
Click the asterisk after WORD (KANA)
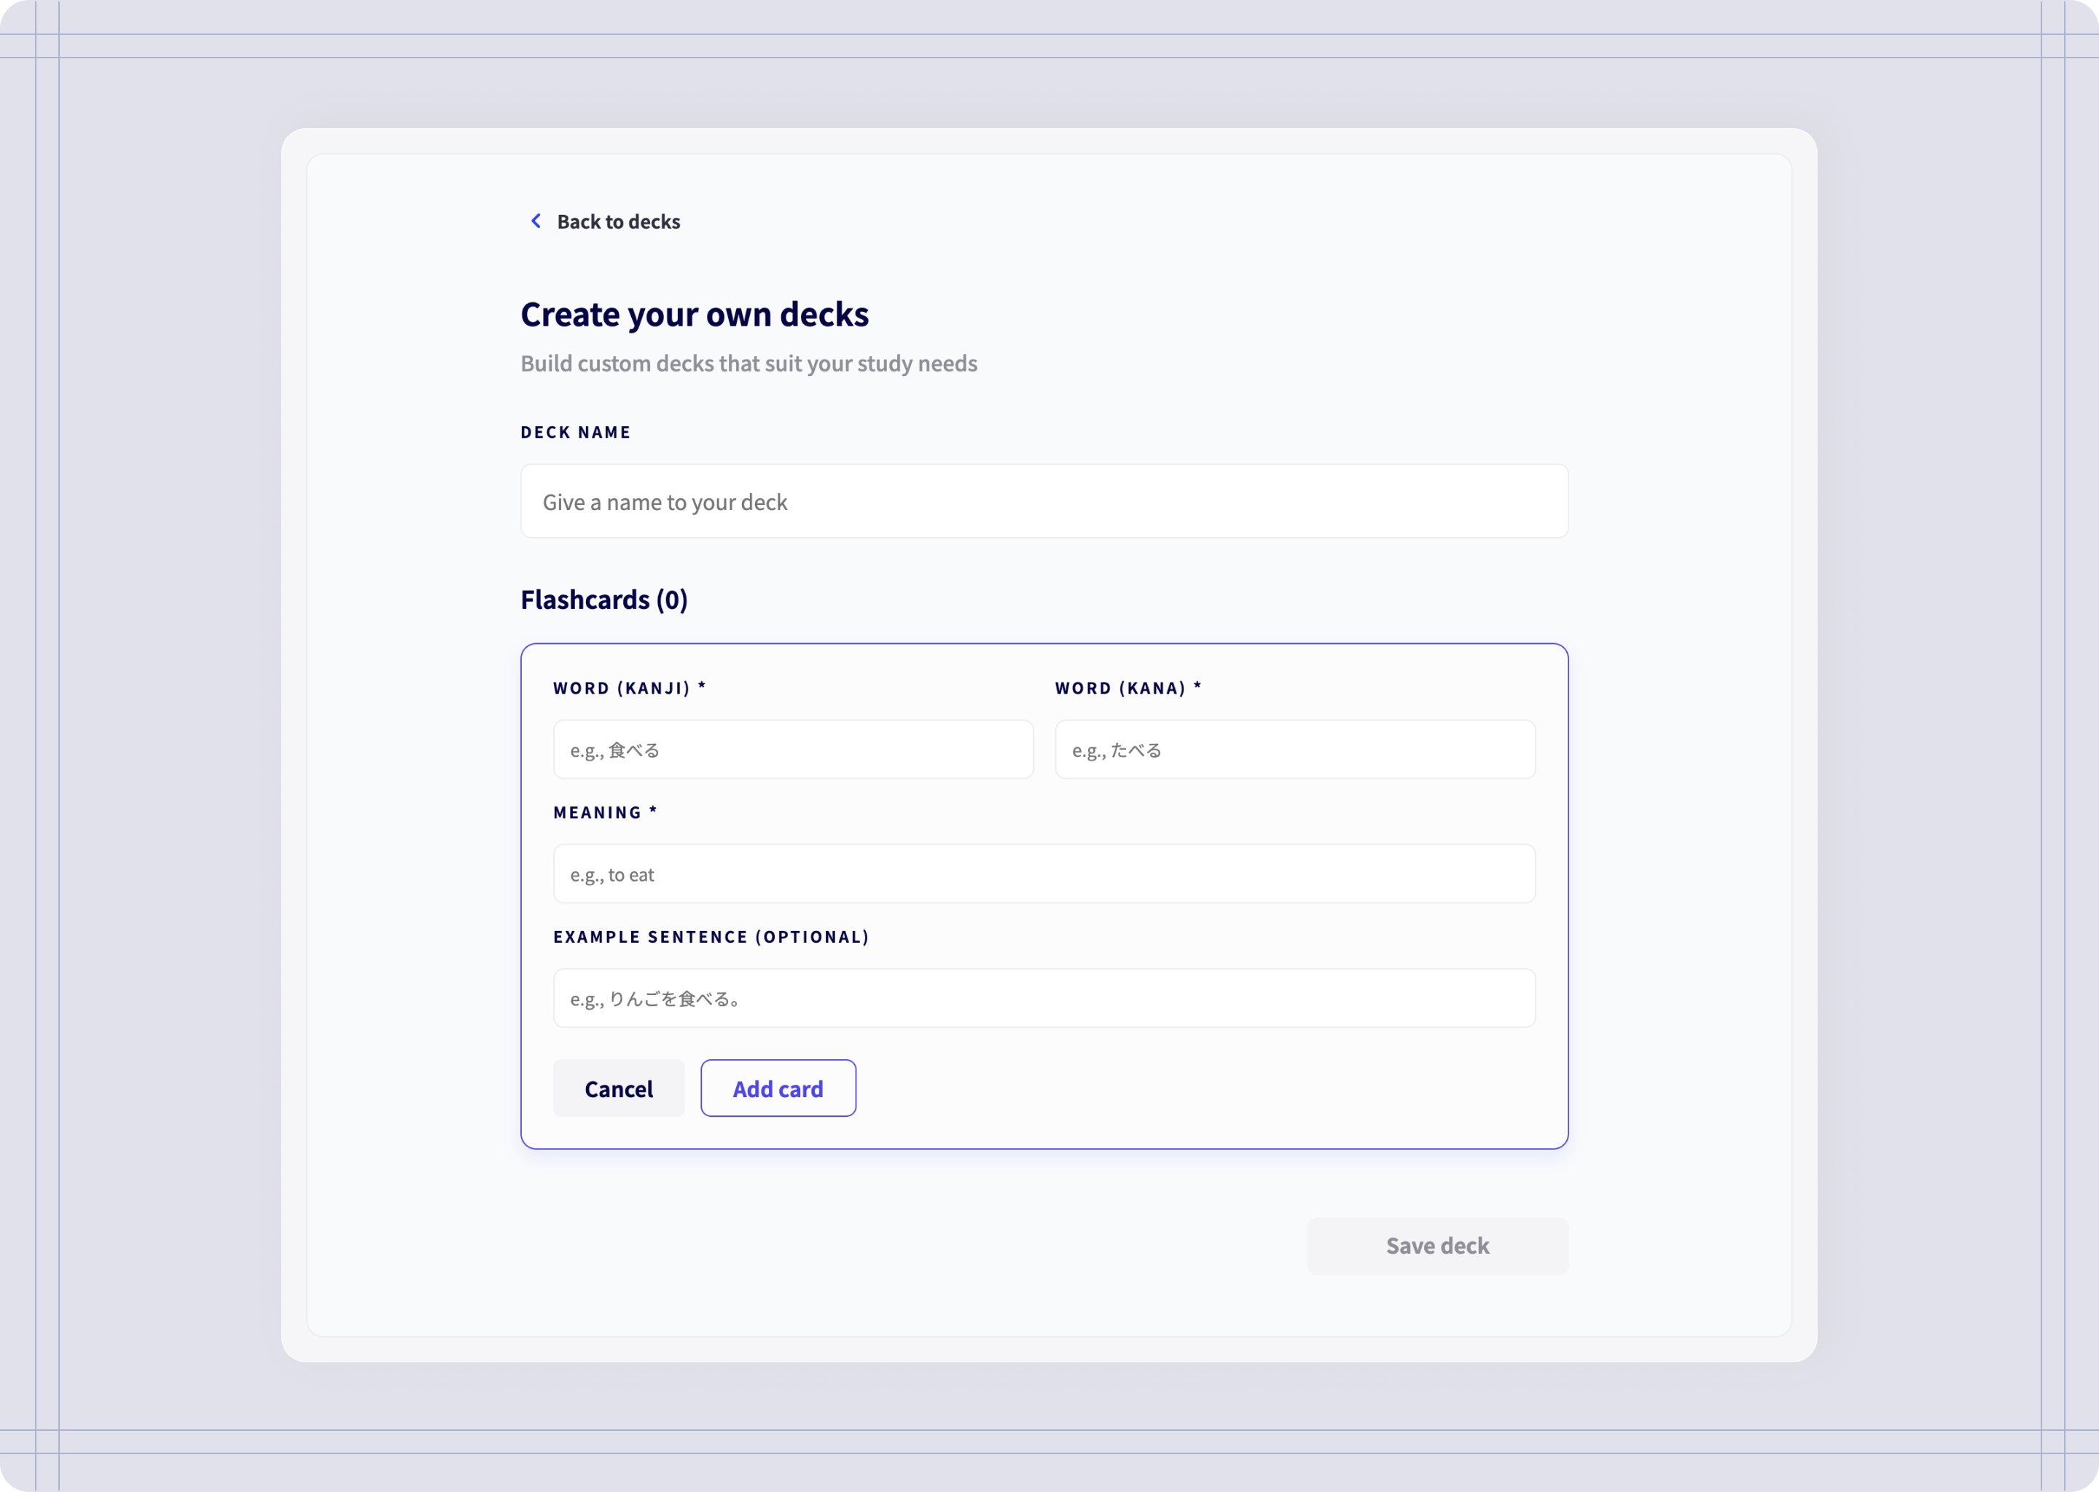tap(1197, 686)
